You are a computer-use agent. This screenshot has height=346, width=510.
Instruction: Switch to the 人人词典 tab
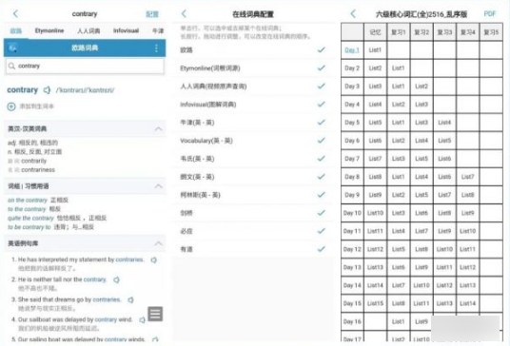[88, 30]
